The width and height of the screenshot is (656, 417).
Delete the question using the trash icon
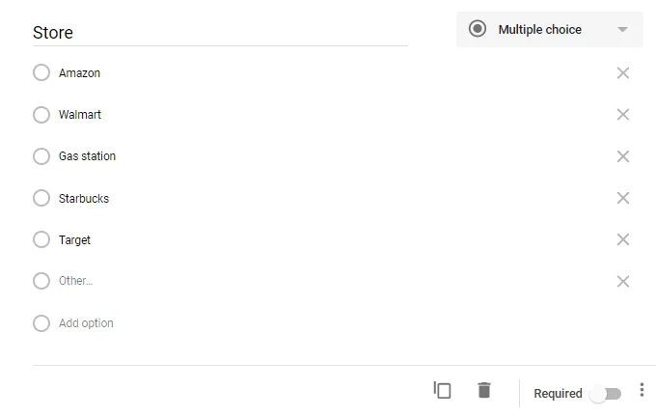pos(484,390)
